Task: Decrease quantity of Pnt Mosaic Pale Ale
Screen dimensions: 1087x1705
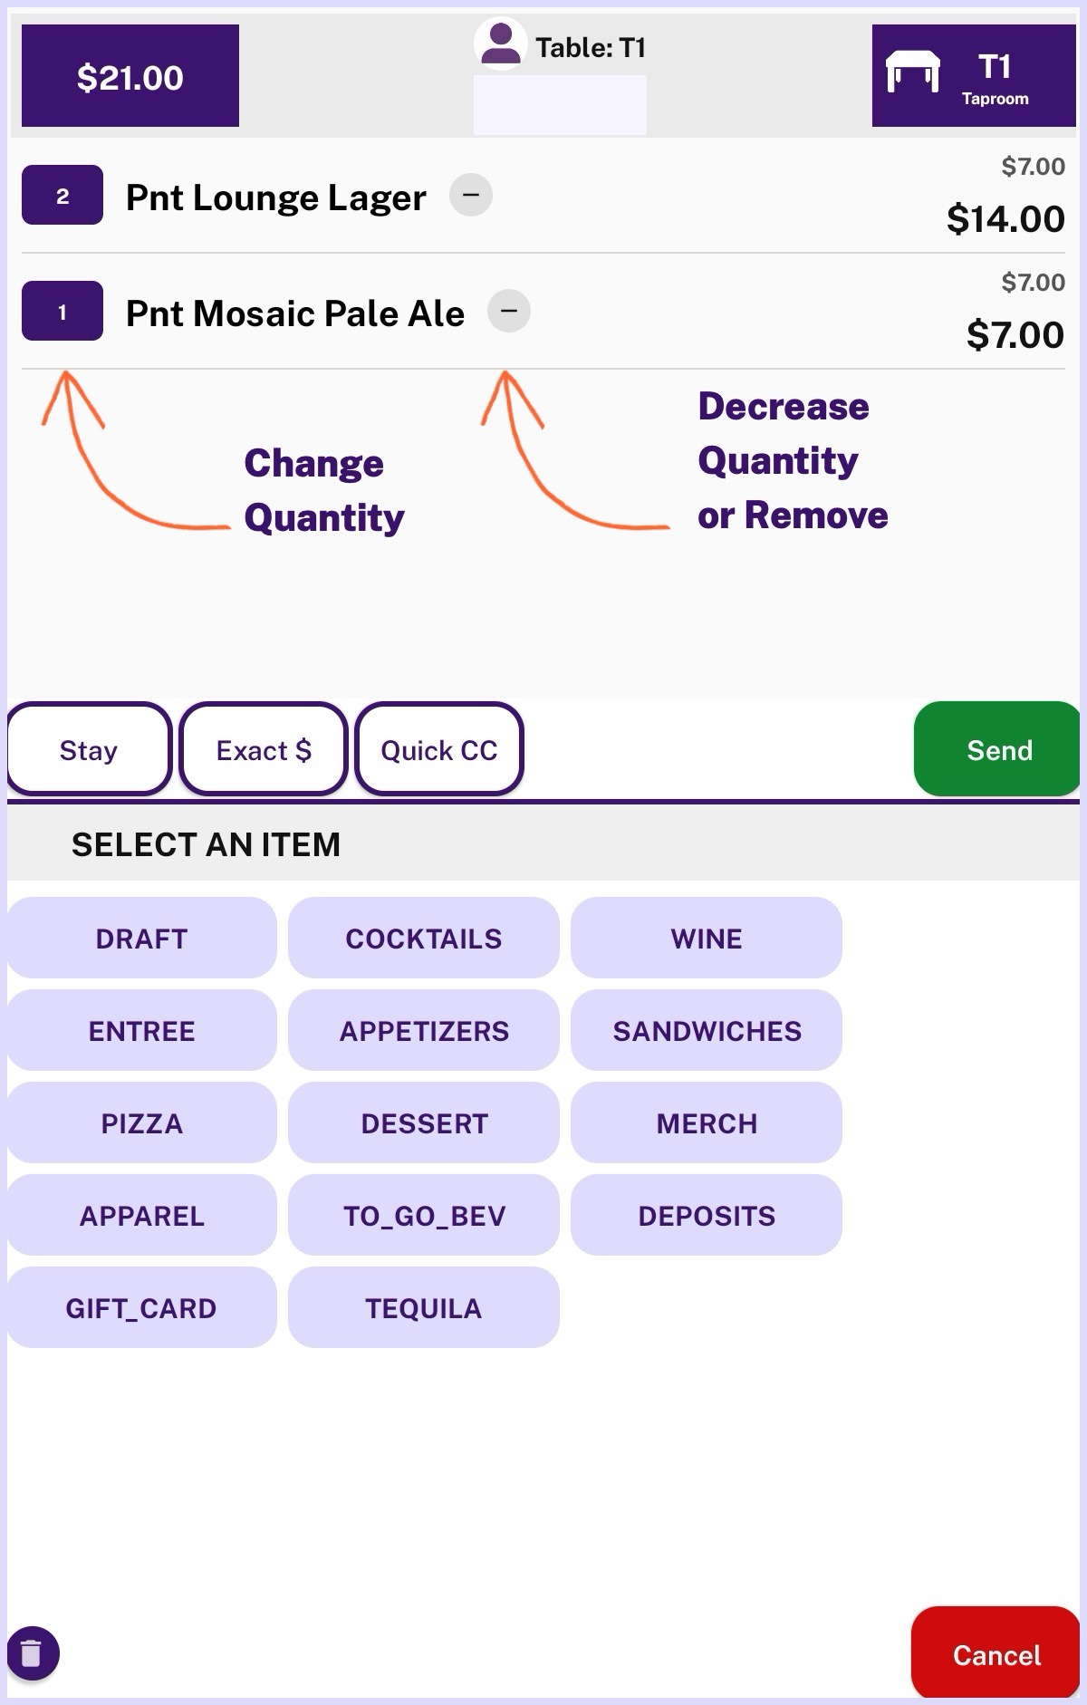Action: [509, 311]
